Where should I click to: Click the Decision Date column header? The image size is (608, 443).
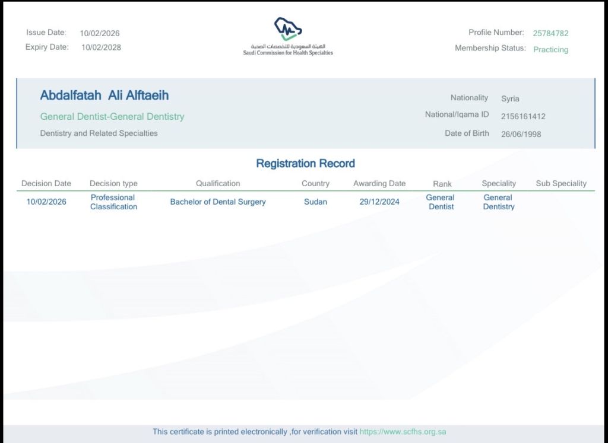pos(46,184)
